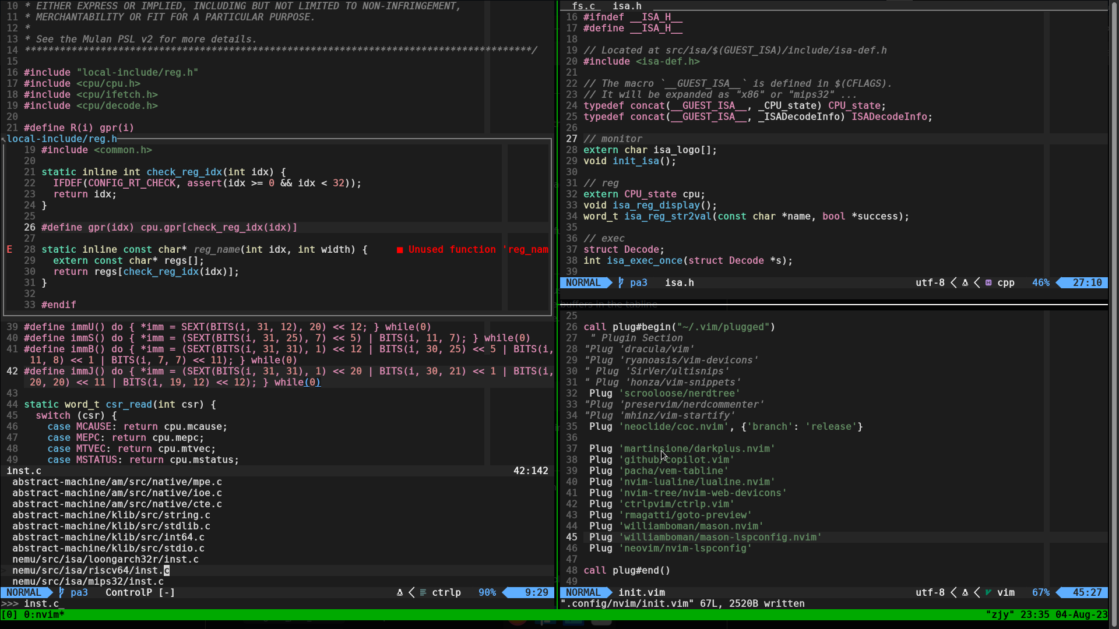Click the pa3 branch name in isa.h statusline
1119x629 pixels.
(x=639, y=282)
